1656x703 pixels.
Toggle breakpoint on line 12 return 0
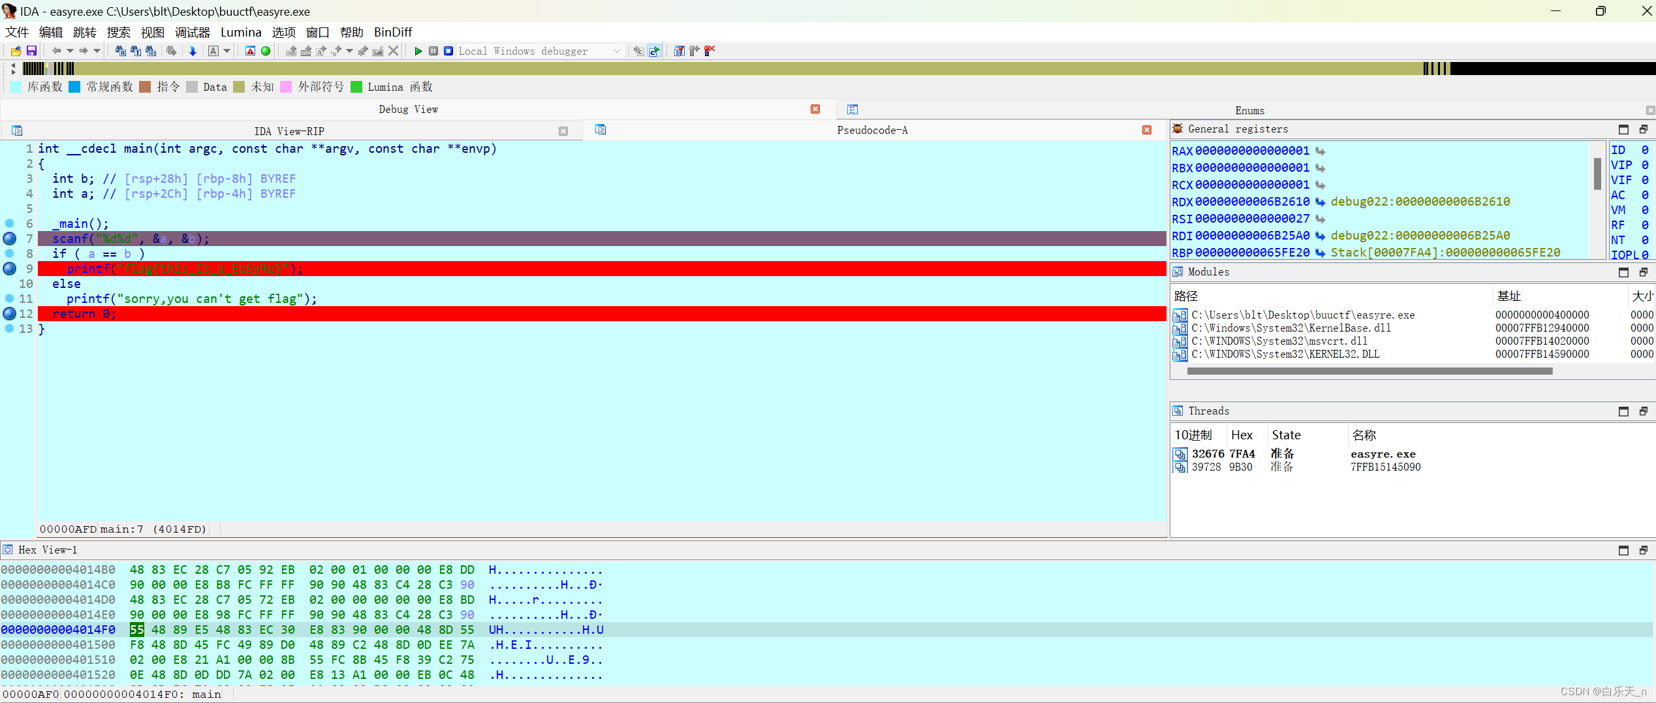(10, 313)
